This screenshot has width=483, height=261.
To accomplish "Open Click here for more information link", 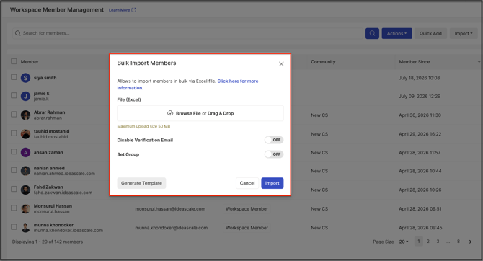I will pos(187,84).
